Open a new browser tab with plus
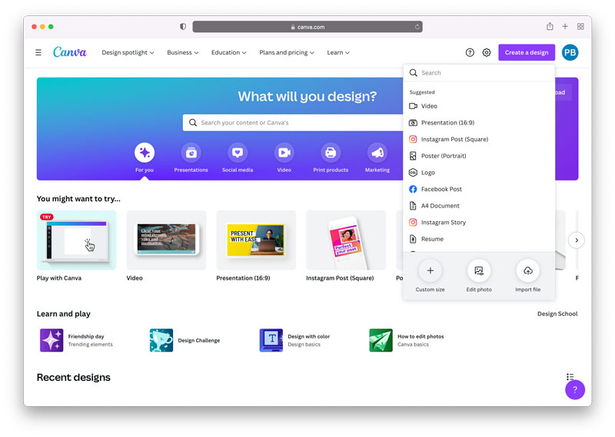The image size is (615, 437). tap(565, 26)
